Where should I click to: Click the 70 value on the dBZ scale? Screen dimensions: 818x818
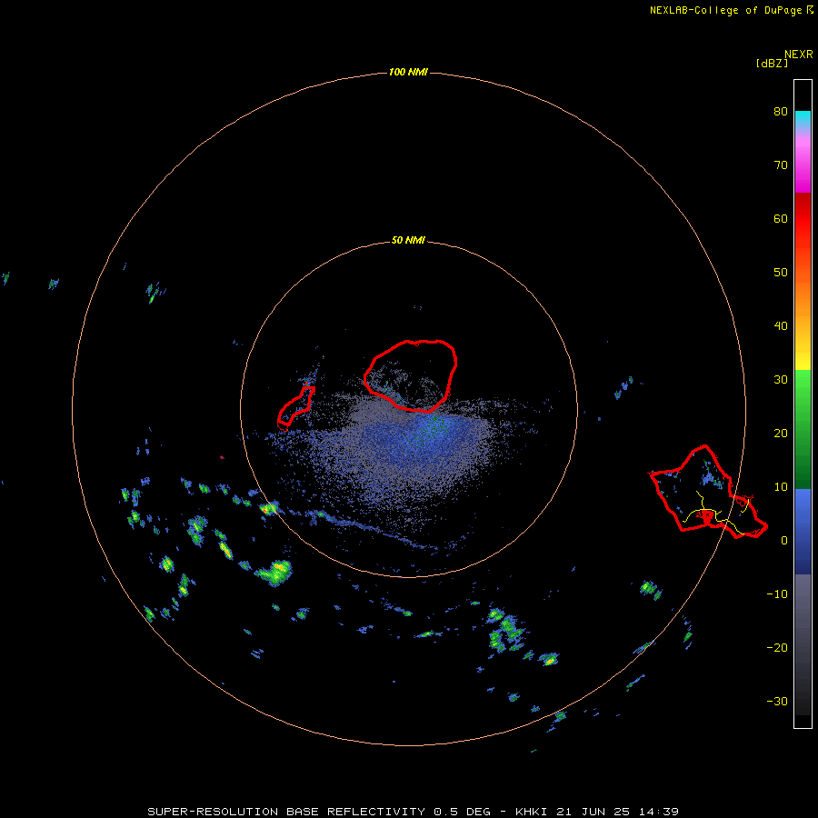coord(781,165)
